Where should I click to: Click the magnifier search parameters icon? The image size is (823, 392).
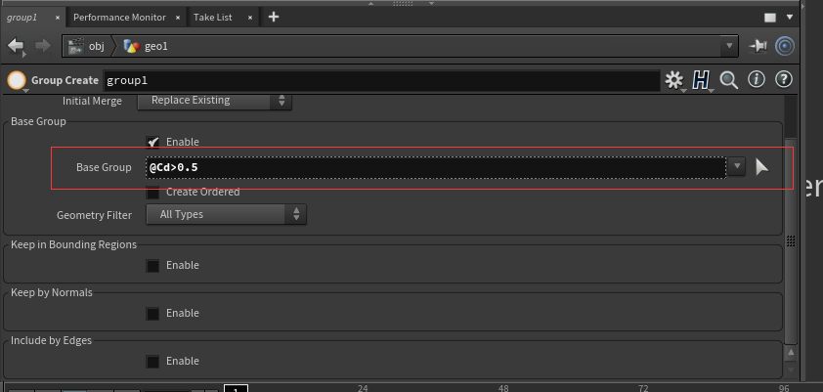(x=728, y=80)
